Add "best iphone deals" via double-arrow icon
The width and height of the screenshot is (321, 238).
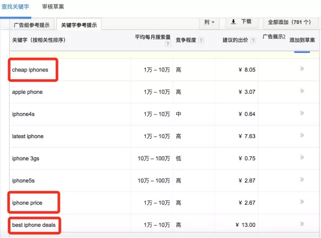tap(302, 224)
